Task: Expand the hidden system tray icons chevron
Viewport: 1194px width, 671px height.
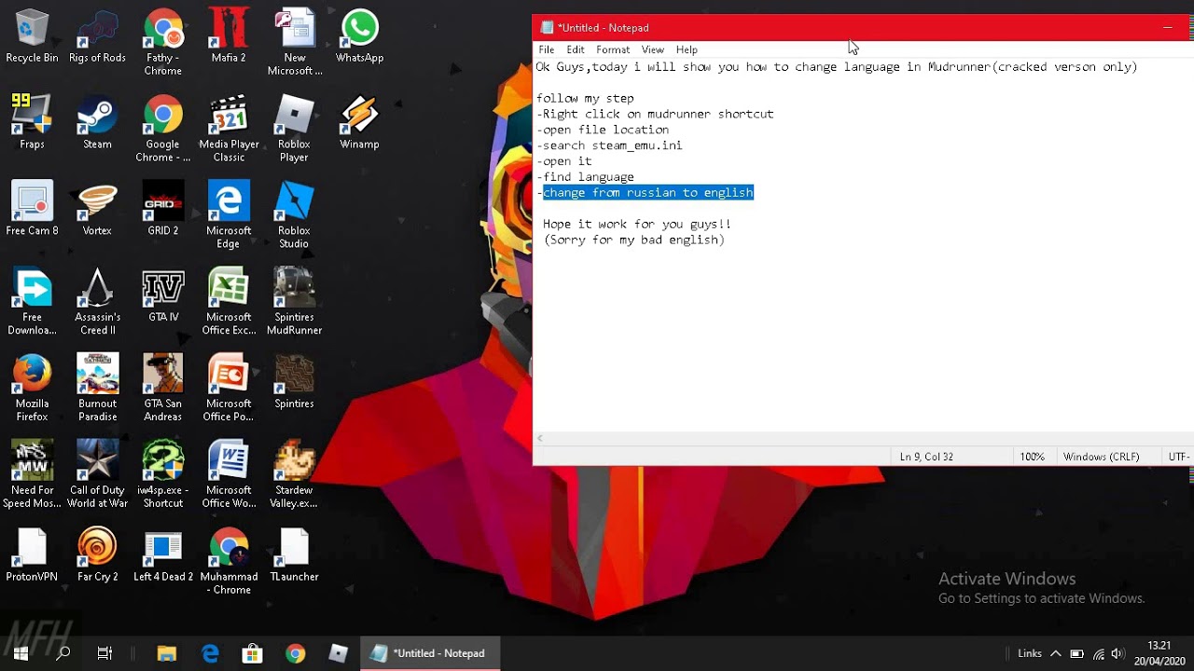Action: [1056, 653]
